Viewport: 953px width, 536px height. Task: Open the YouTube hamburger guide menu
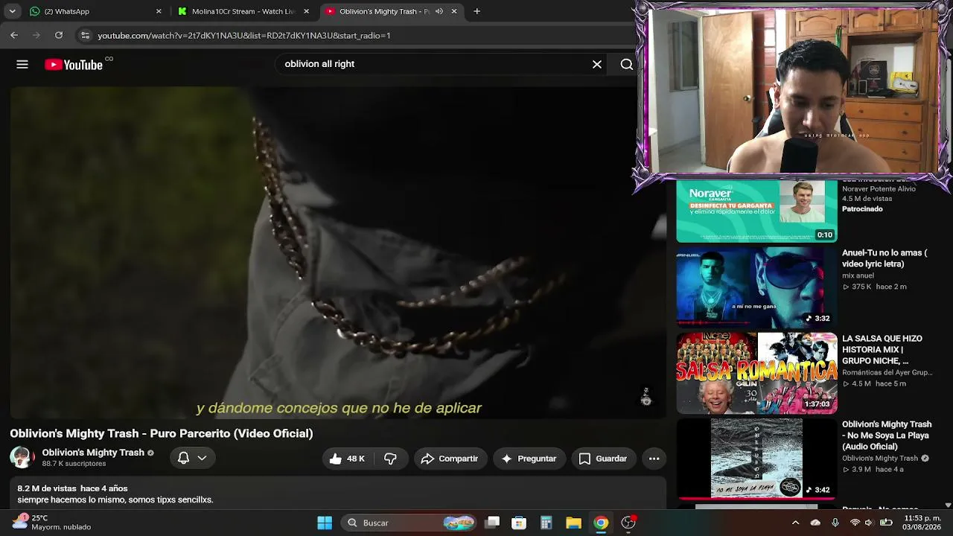[x=22, y=65]
